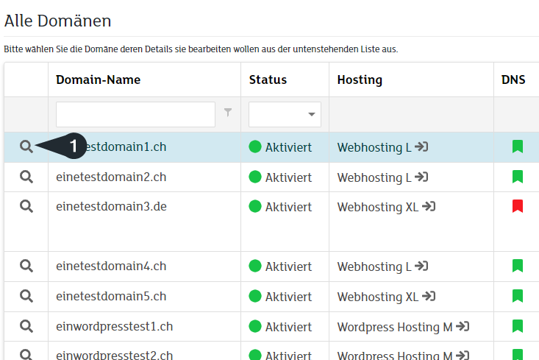Click Aktiviert status of einwordpresstest1.ch

pyautogui.click(x=288, y=327)
